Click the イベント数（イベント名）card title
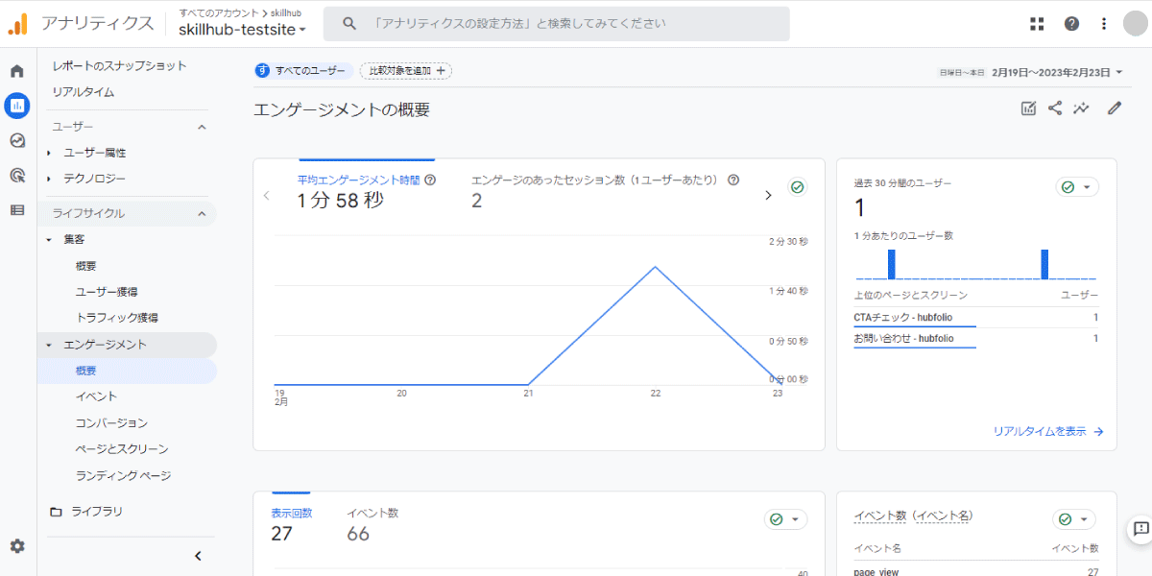Screen dimensions: 1152x576 (913, 516)
